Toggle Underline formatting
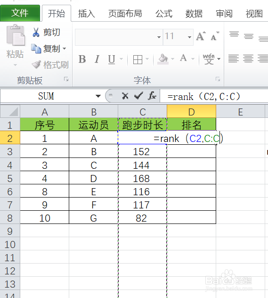The width and height of the screenshot is (268, 298). 112,59
